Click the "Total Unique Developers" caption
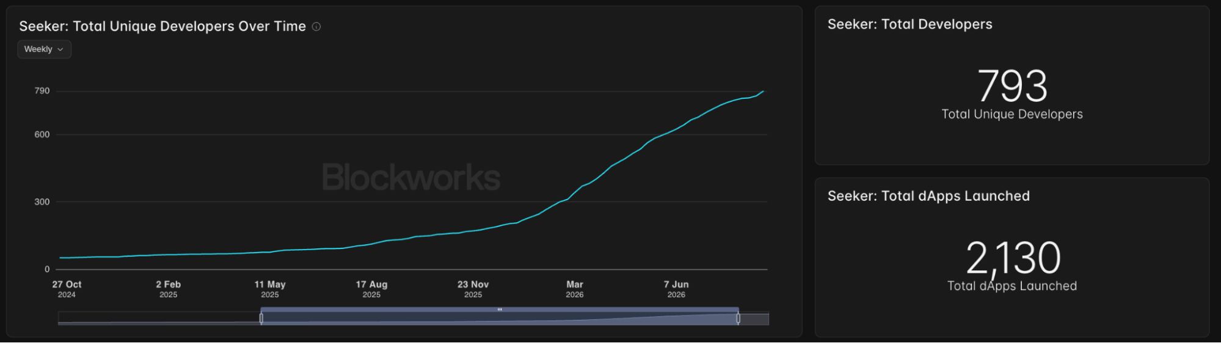Image resolution: width=1221 pixels, height=343 pixels. click(x=1012, y=114)
